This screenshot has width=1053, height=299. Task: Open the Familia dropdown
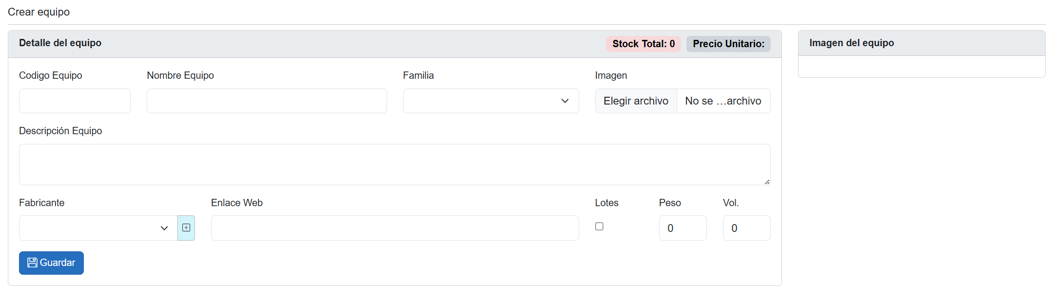490,101
